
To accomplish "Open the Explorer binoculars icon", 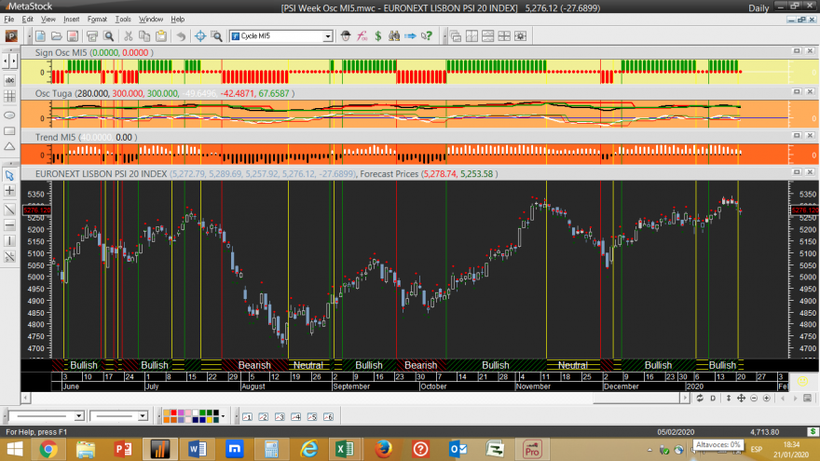I will [x=394, y=36].
